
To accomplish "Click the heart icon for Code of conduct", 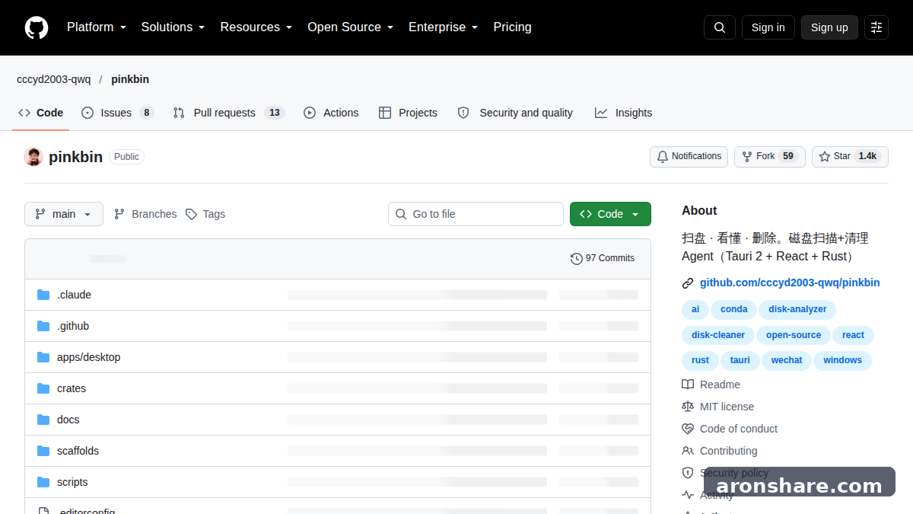I will 688,429.
